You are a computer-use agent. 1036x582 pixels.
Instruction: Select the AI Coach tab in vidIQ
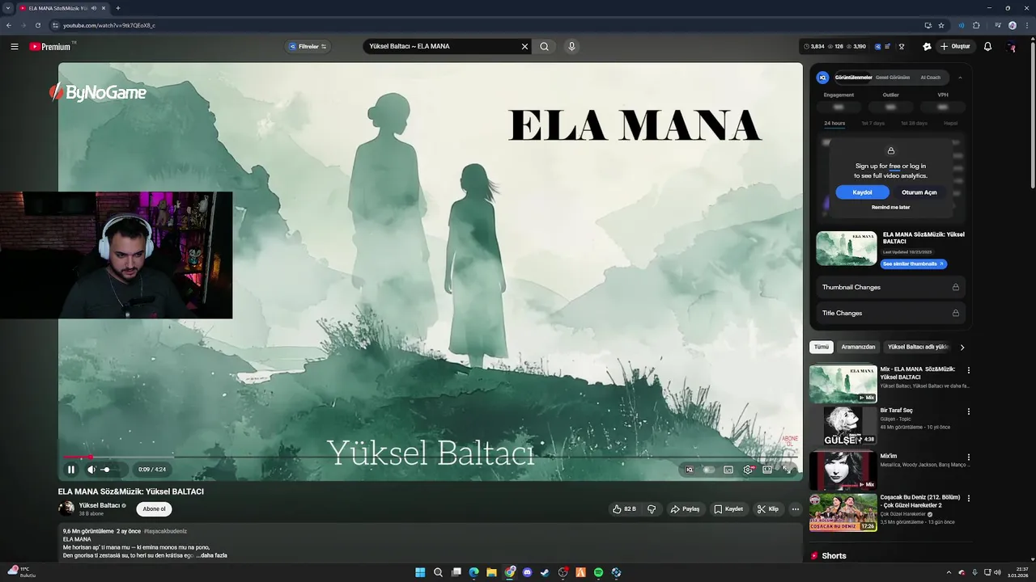coord(931,78)
